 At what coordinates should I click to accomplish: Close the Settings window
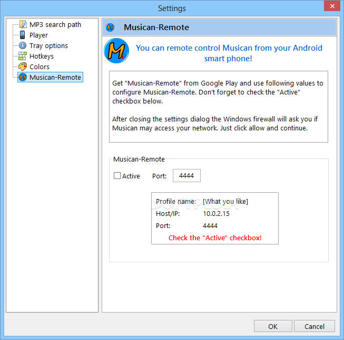[332, 6]
